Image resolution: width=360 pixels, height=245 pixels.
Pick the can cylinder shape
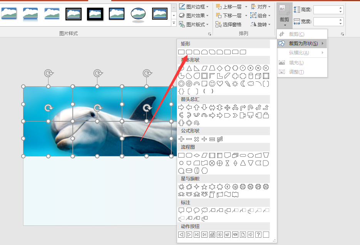coord(251,76)
